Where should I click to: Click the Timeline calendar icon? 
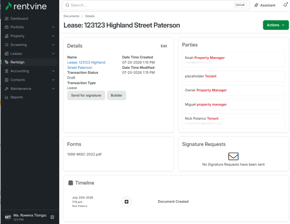point(71,183)
